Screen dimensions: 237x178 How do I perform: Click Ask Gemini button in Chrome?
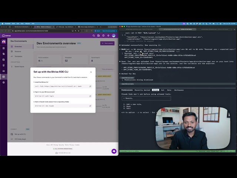113,27
